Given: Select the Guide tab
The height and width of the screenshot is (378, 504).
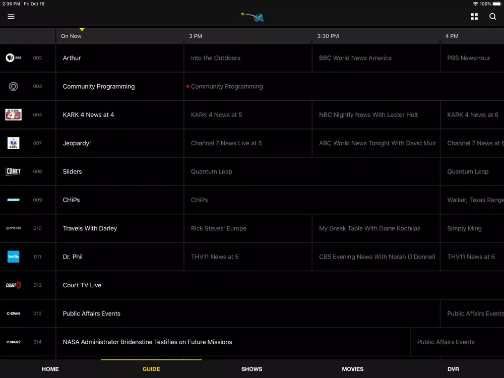Looking at the screenshot, I should 151,369.
